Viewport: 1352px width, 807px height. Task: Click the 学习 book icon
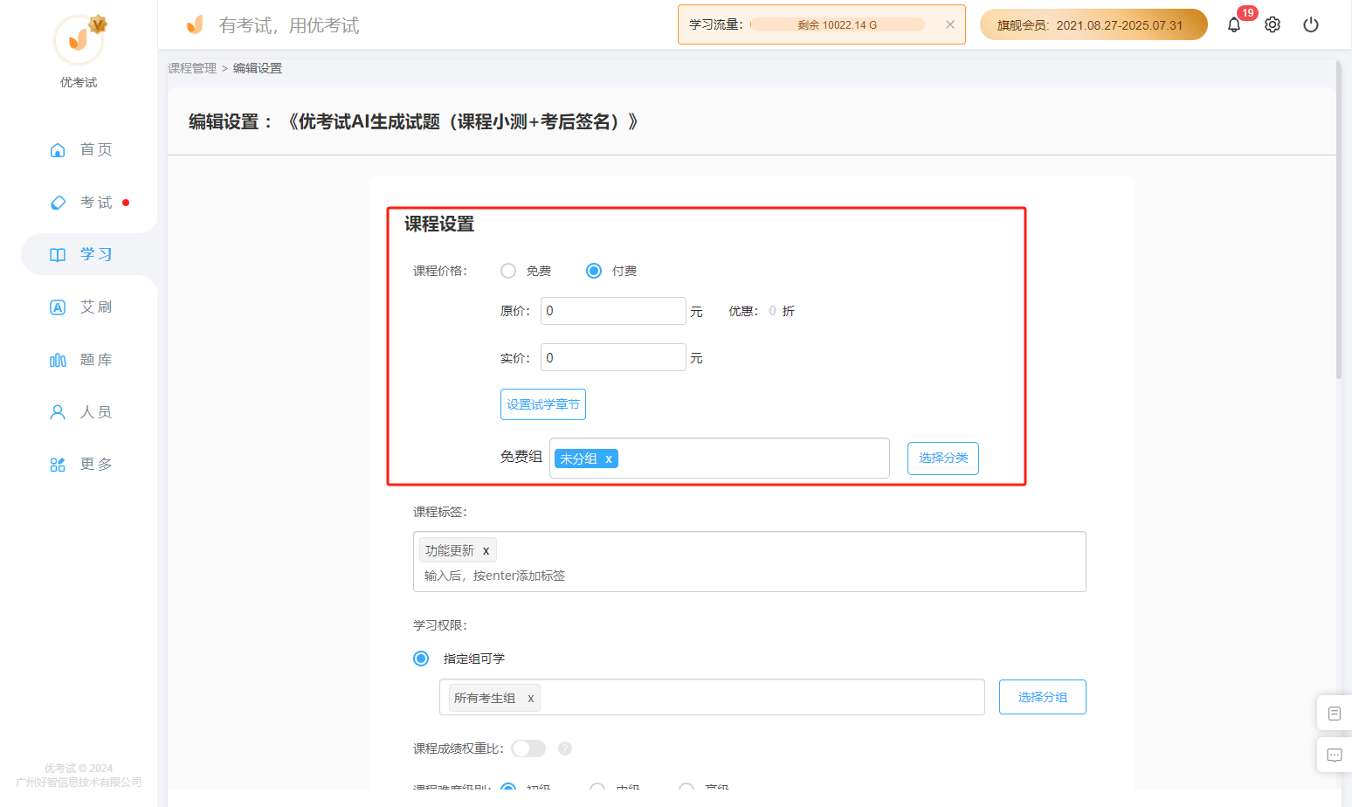[x=58, y=255]
